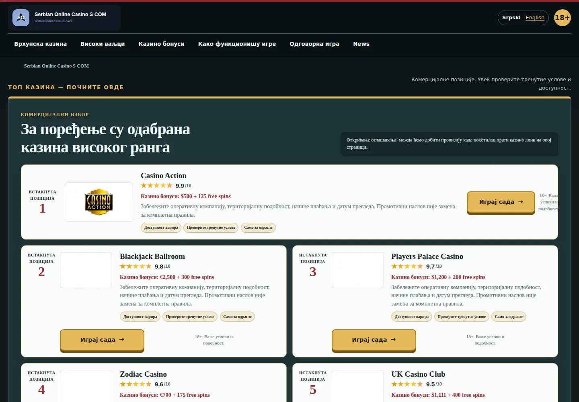
Task: Open Високи ваљци menu item
Action: pyautogui.click(x=103, y=44)
